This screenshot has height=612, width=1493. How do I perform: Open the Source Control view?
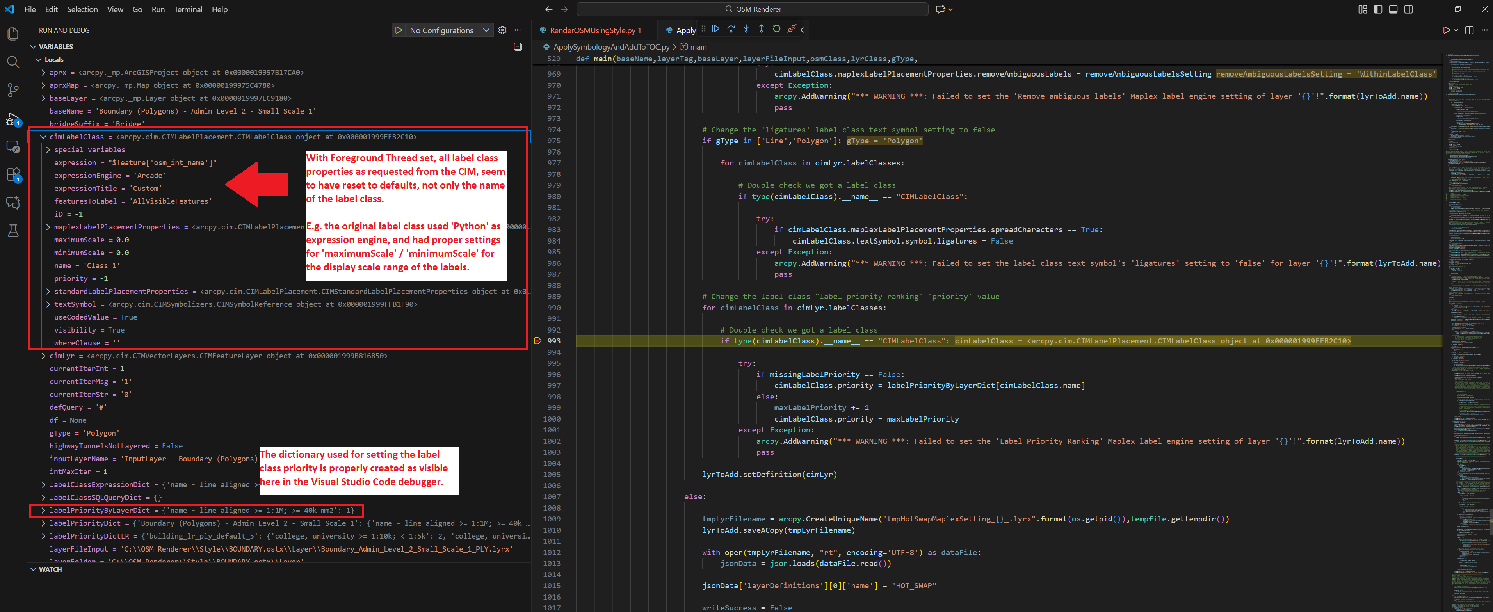[13, 90]
